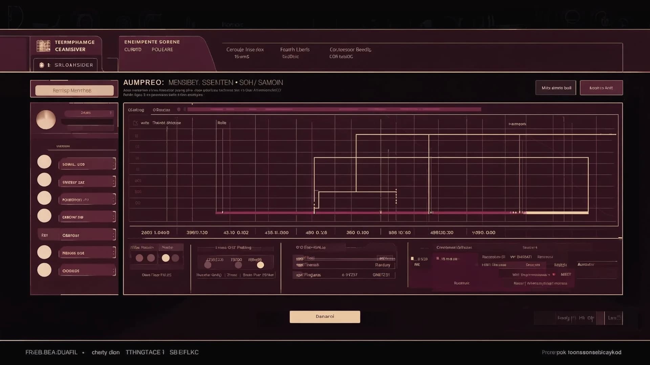Image resolution: width=650 pixels, height=365 pixels.
Task: Open the SRLOAHSIDER tab
Action: click(65, 65)
